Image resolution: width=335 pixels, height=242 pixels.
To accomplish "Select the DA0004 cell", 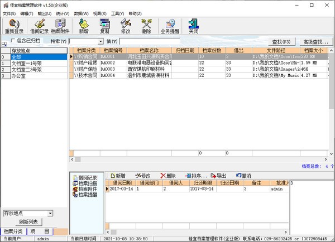I will pyautogui.click(x=113, y=75).
